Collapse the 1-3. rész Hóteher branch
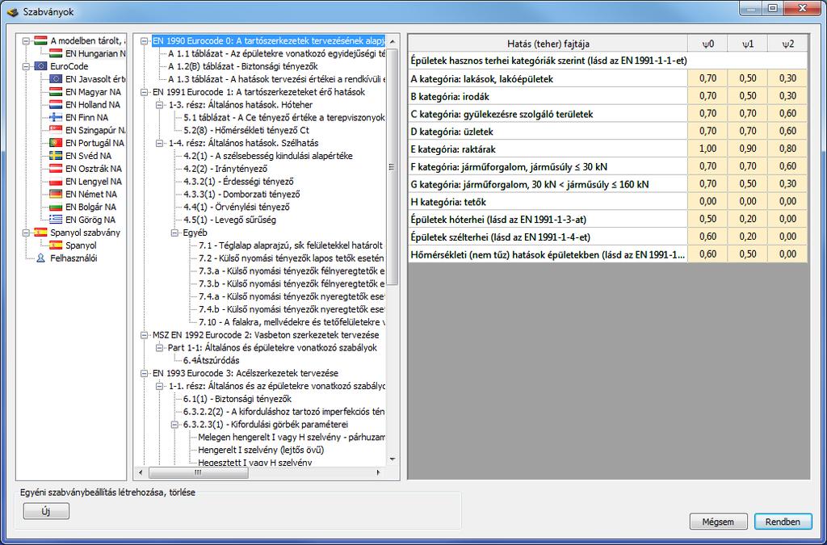The image size is (827, 545). pos(159,105)
